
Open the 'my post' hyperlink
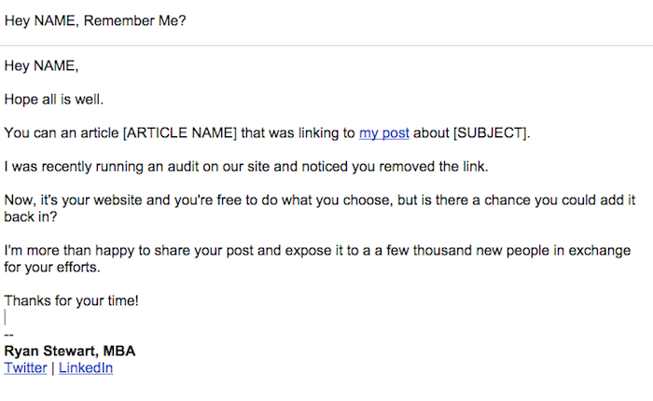[384, 132]
